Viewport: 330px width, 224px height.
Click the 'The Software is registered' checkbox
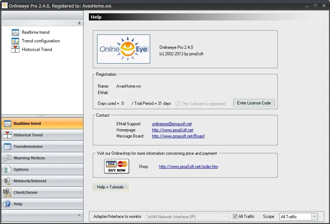pyautogui.click(x=178, y=103)
